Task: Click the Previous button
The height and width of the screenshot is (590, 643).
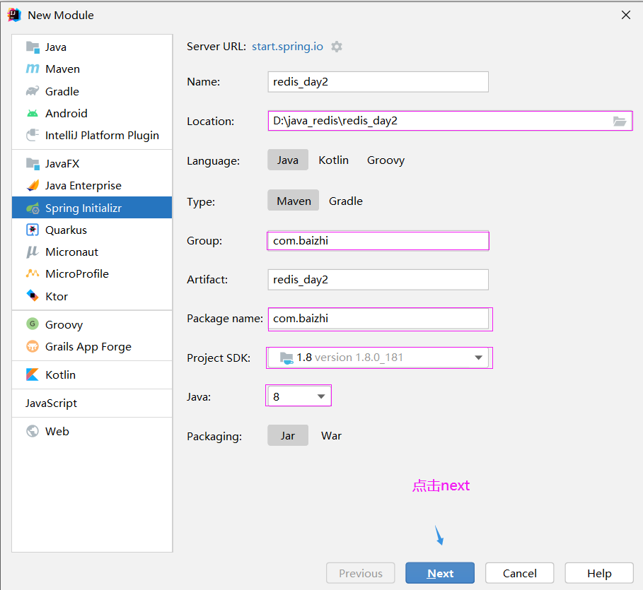Action: tap(361, 573)
